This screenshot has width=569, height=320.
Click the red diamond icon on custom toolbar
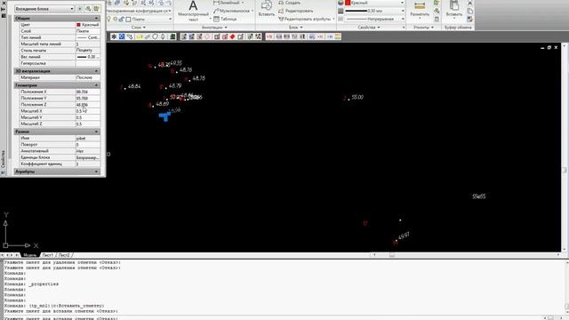(x=233, y=36)
